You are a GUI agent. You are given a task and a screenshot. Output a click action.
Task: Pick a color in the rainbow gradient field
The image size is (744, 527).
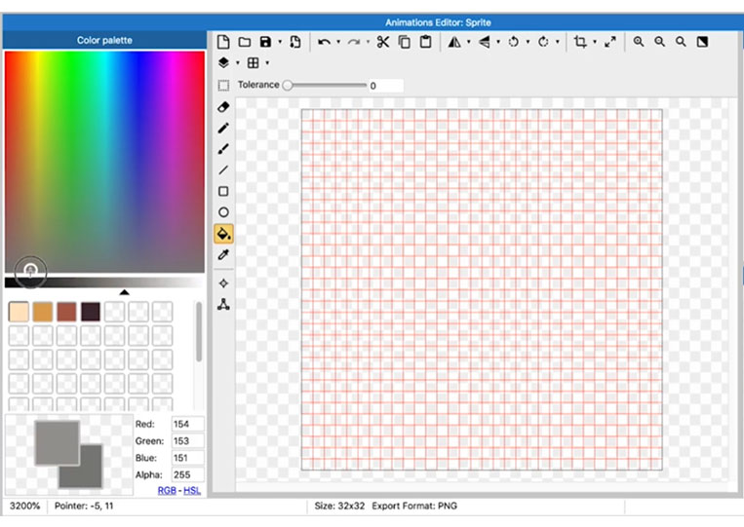pos(105,162)
